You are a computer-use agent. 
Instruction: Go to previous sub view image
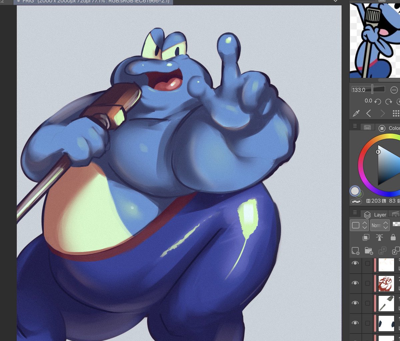point(369,113)
